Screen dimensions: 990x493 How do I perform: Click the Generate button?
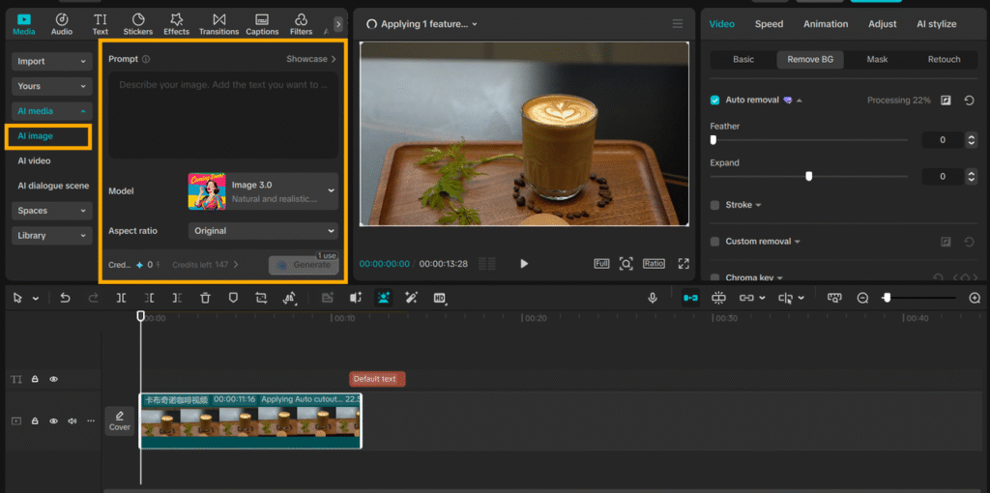[303, 265]
